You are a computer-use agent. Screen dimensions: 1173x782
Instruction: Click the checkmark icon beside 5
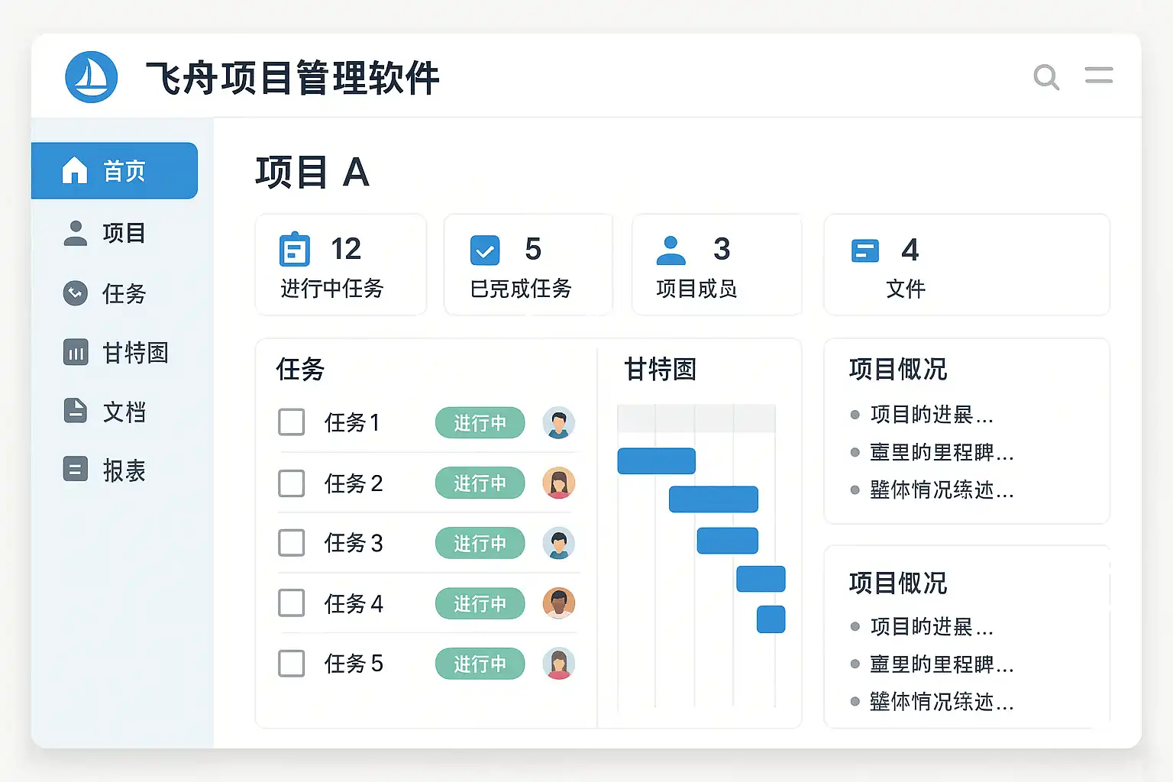click(485, 250)
